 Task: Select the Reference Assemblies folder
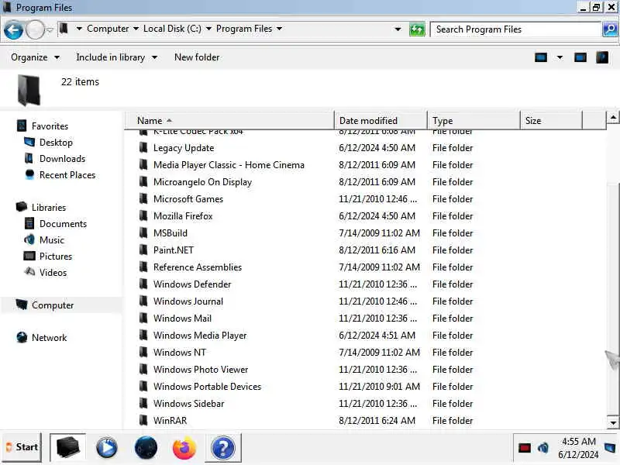click(x=198, y=267)
